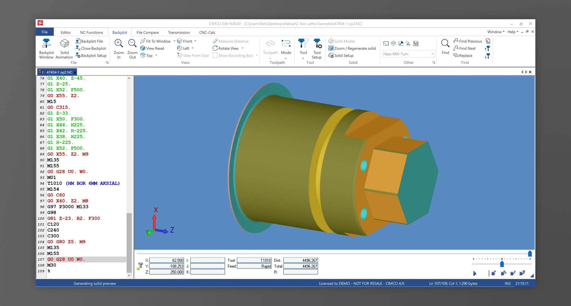Click the Rotate View icon

(x=215, y=48)
